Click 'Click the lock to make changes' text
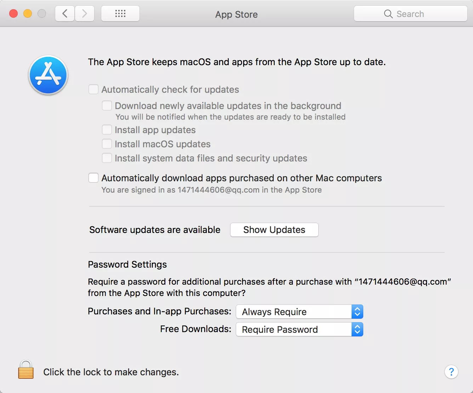Image resolution: width=473 pixels, height=393 pixels. pos(111,372)
